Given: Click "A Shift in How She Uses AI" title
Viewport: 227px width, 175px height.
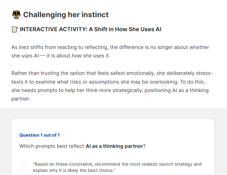Looking at the screenshot, I should coord(125,29).
